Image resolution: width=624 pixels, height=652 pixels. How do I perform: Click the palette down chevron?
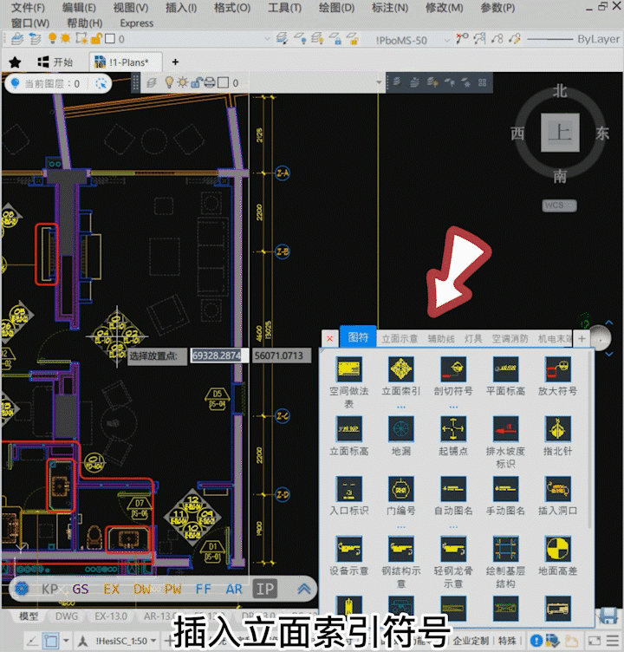tap(609, 354)
